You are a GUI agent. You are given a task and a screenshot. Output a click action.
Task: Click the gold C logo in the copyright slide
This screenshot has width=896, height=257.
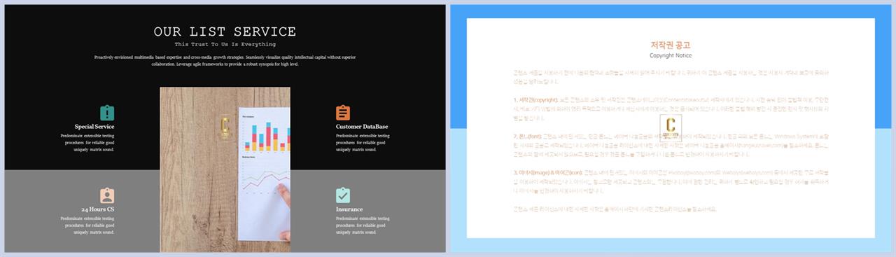671,129
